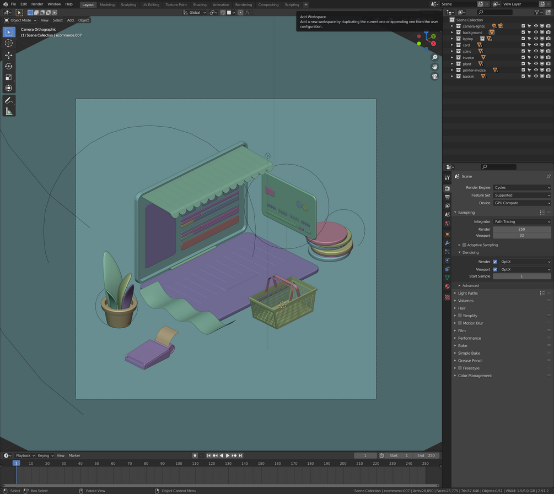The height and width of the screenshot is (494, 554).
Task: Open the Particle properties tab
Action: tap(447, 252)
